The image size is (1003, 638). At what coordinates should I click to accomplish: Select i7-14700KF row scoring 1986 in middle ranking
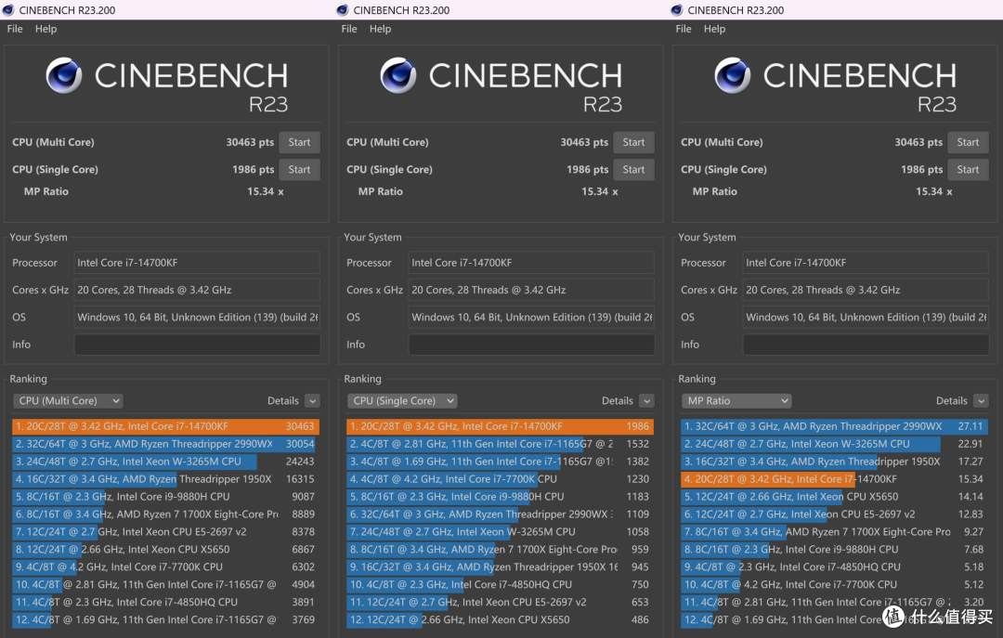501,426
